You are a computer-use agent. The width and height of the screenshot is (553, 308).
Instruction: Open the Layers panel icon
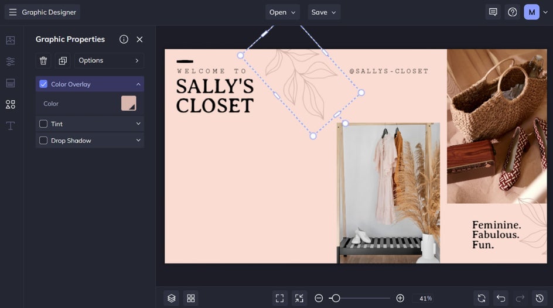click(172, 299)
